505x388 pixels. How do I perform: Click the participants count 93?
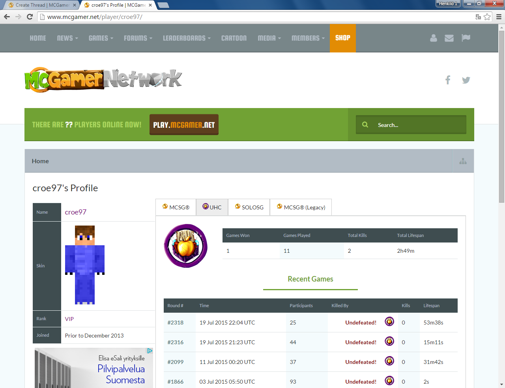(293, 382)
